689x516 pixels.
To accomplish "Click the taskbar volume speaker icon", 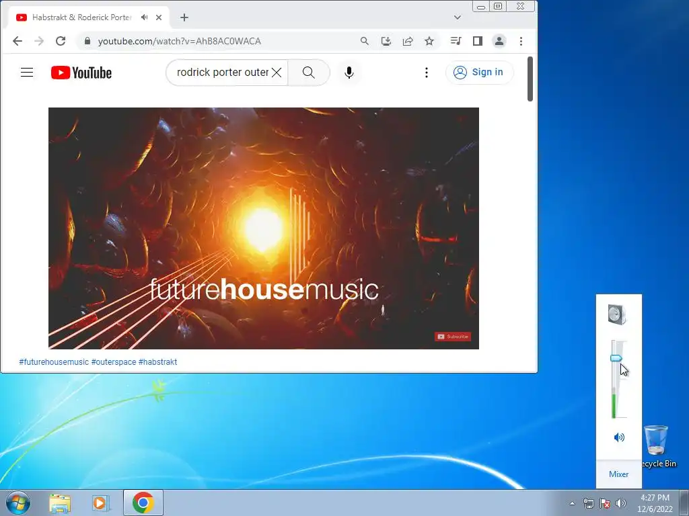I will coord(621,503).
